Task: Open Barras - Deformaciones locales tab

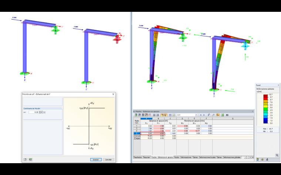Action: (x=204, y=157)
